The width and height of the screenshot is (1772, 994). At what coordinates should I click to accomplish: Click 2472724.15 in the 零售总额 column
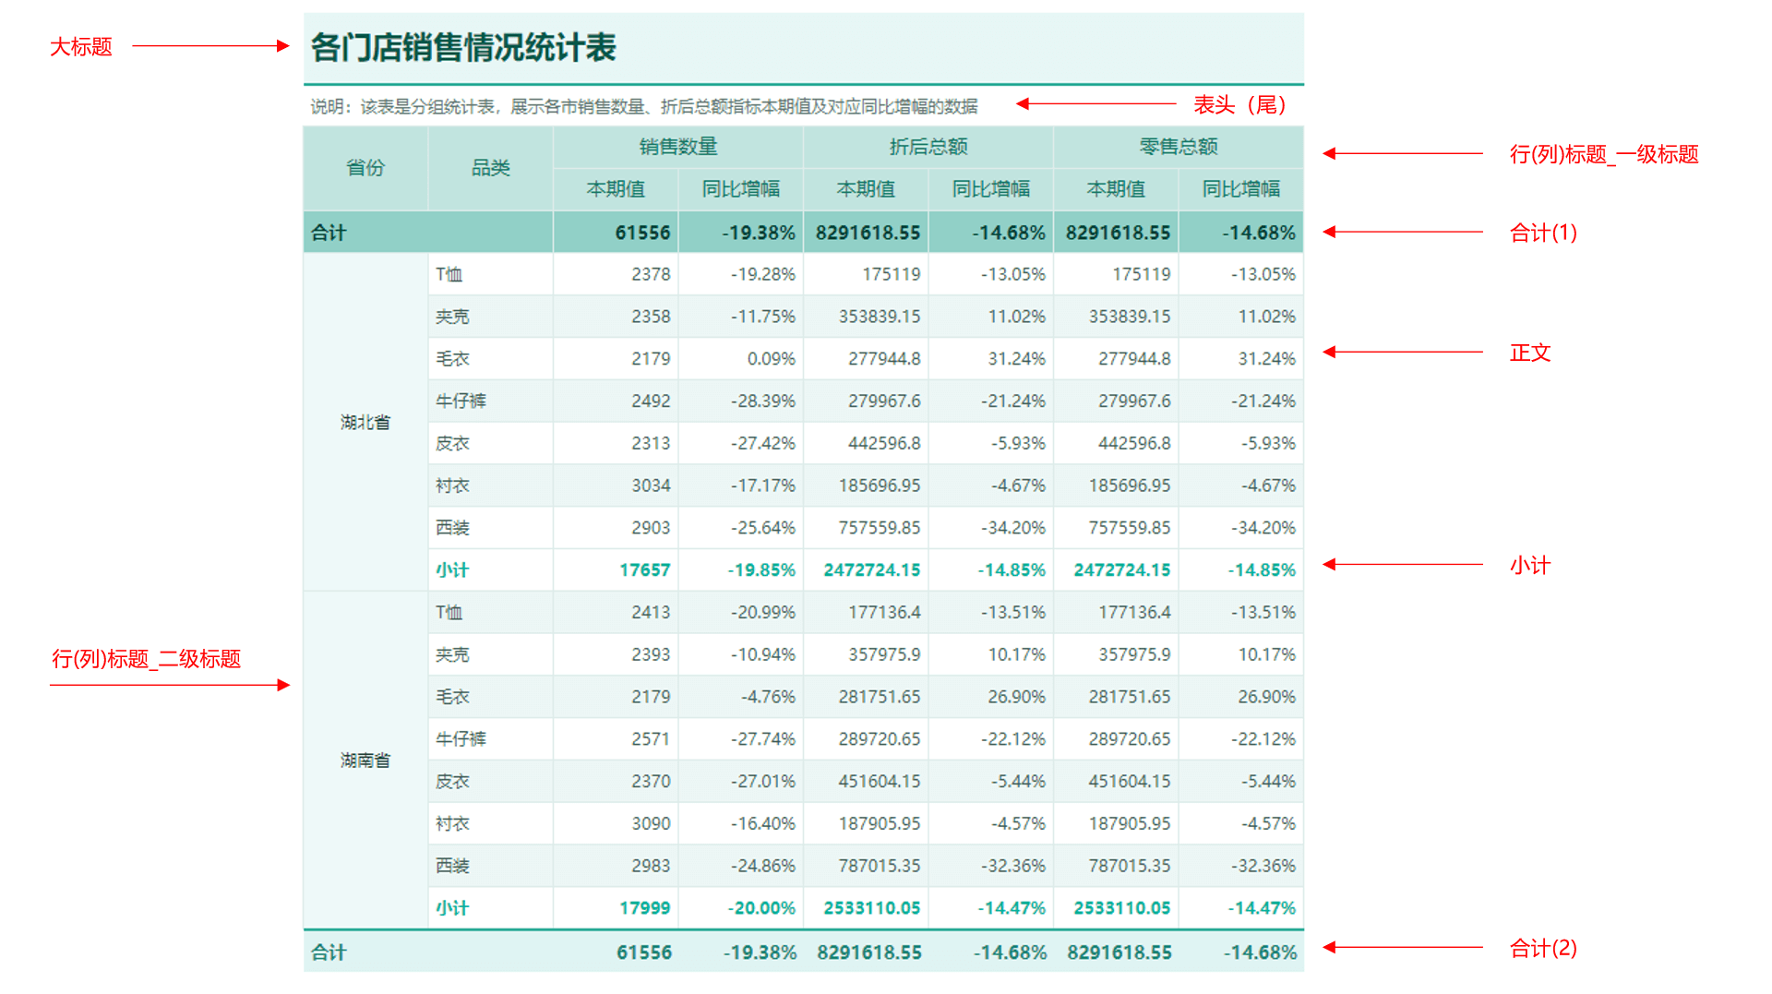1116,570
